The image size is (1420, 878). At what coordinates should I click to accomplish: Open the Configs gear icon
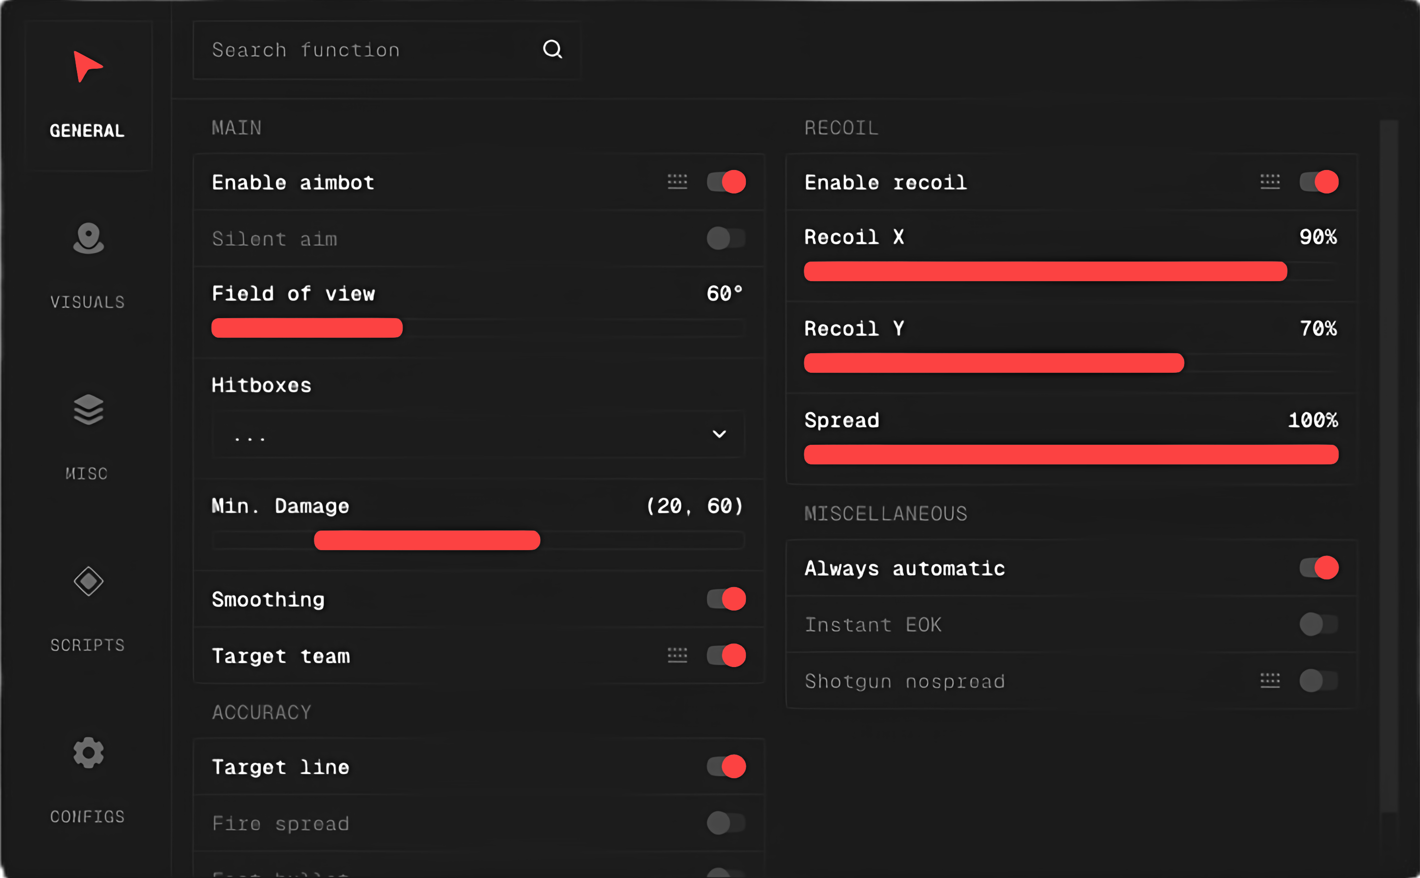(x=88, y=753)
